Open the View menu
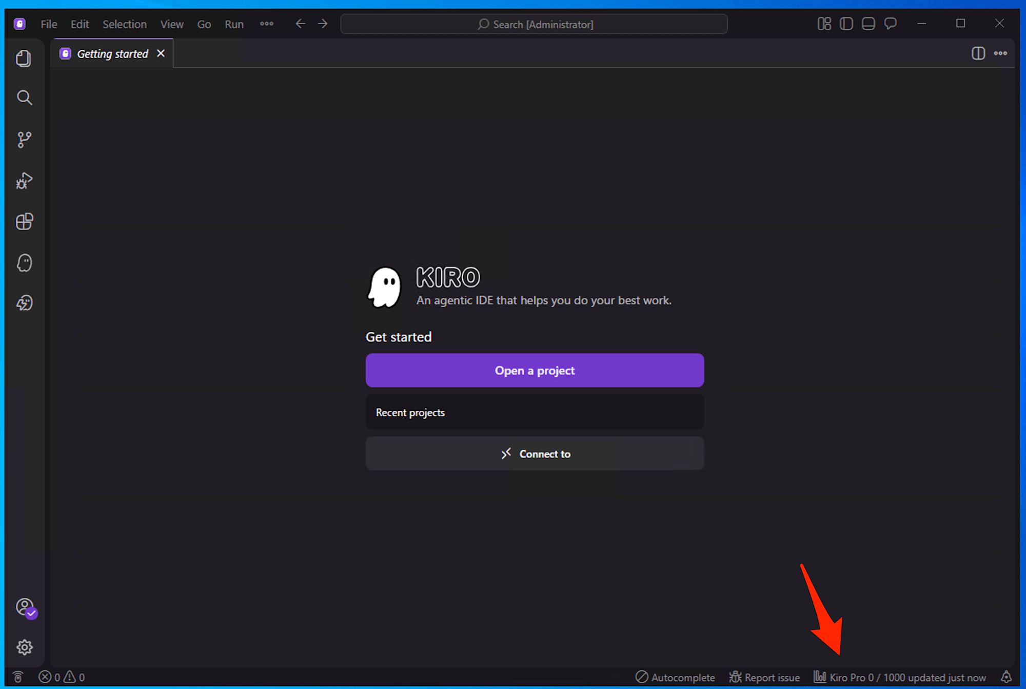The height and width of the screenshot is (689, 1026). [x=172, y=24]
